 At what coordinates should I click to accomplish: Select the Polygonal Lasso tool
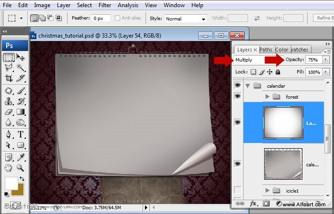point(9,68)
